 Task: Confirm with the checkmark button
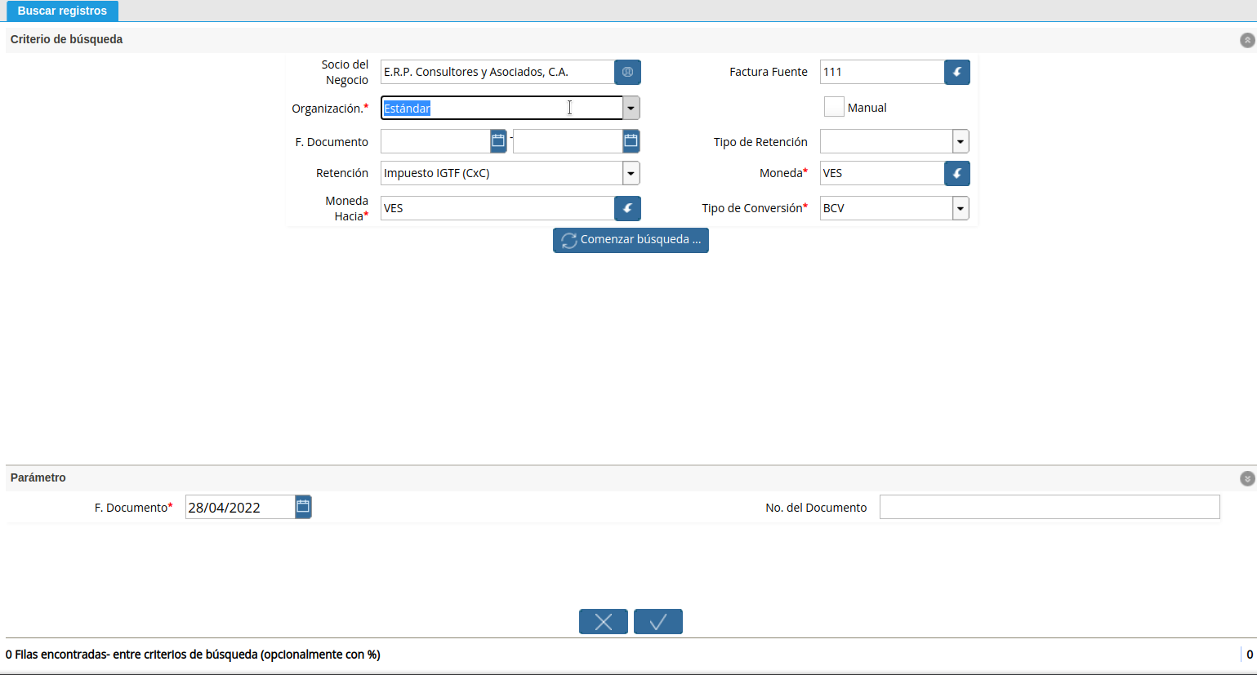click(658, 622)
